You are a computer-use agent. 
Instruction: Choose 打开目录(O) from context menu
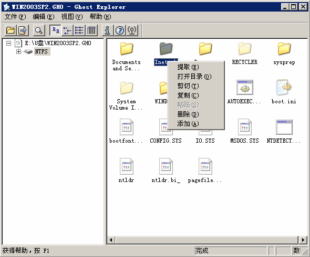click(196, 77)
